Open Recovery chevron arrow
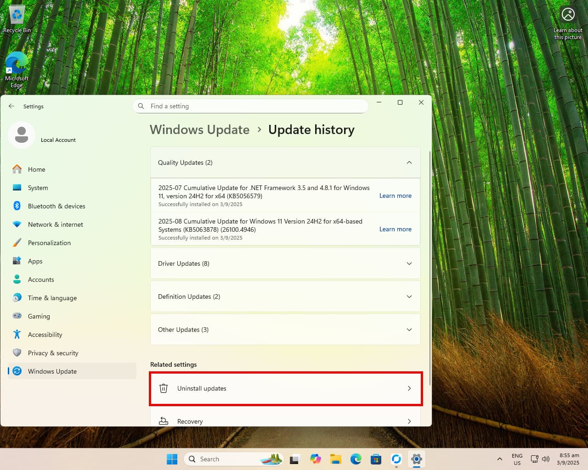Viewport: 588px width, 470px height. (409, 421)
